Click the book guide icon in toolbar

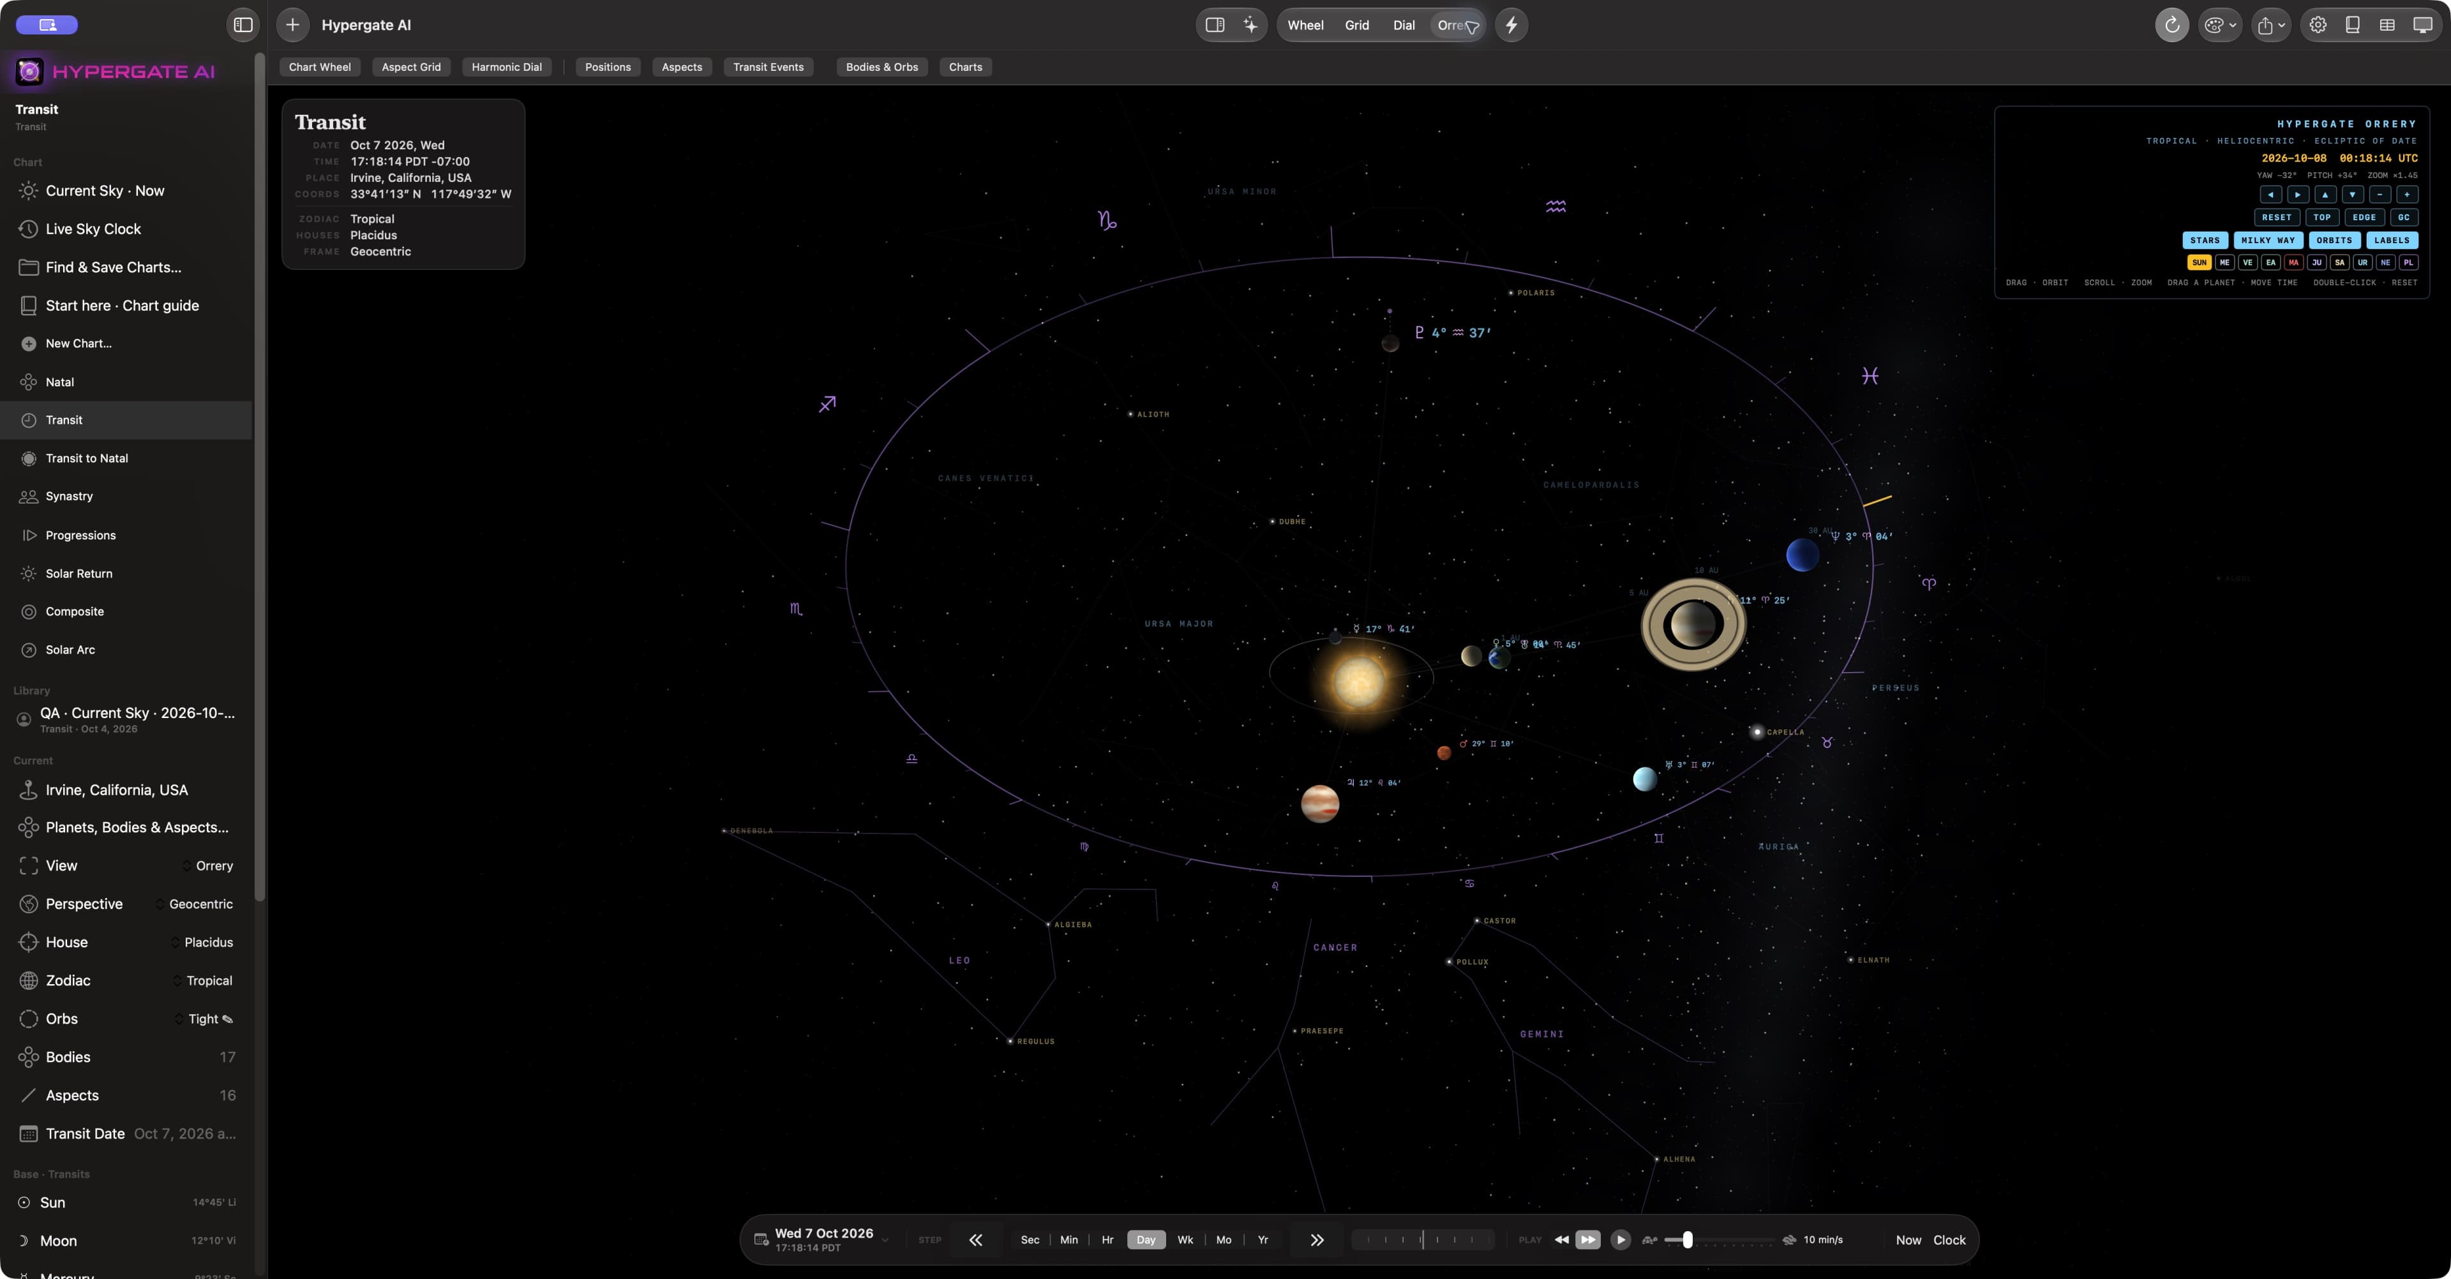[x=2352, y=25]
